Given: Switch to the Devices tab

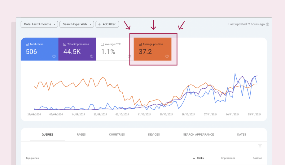Looking at the screenshot, I should pos(154,134).
